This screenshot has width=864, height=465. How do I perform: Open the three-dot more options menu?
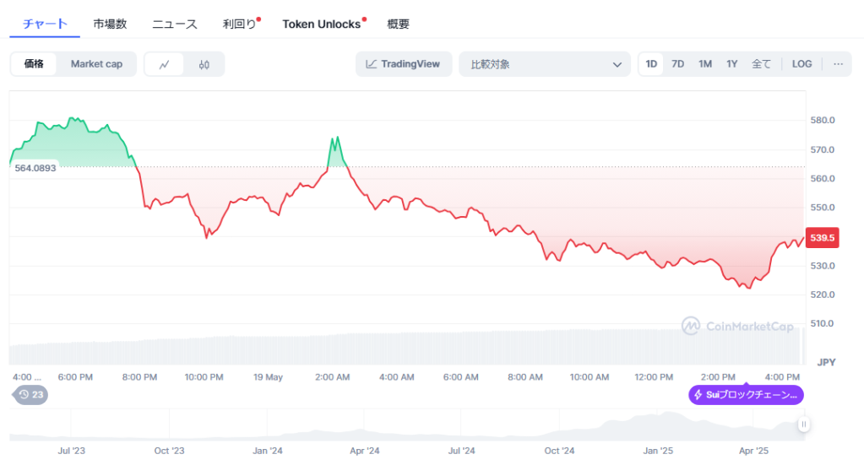[838, 64]
